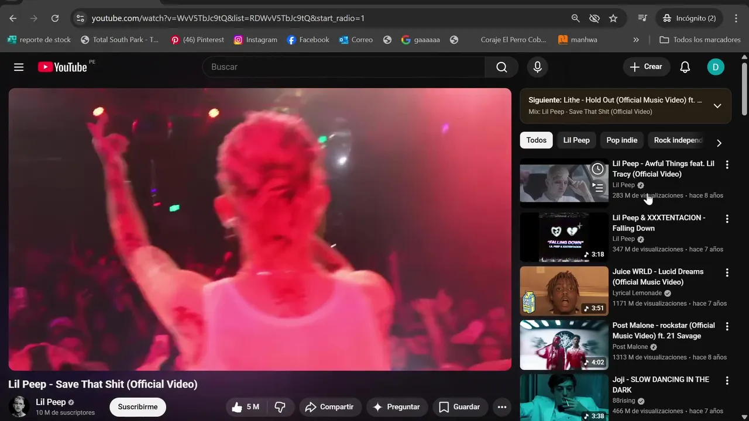Open options menu for Falling Down
The image size is (749, 421).
coord(727,219)
